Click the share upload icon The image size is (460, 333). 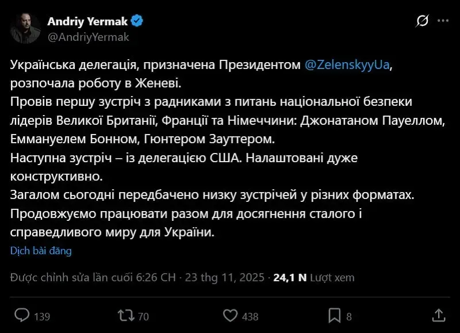tap(438, 315)
